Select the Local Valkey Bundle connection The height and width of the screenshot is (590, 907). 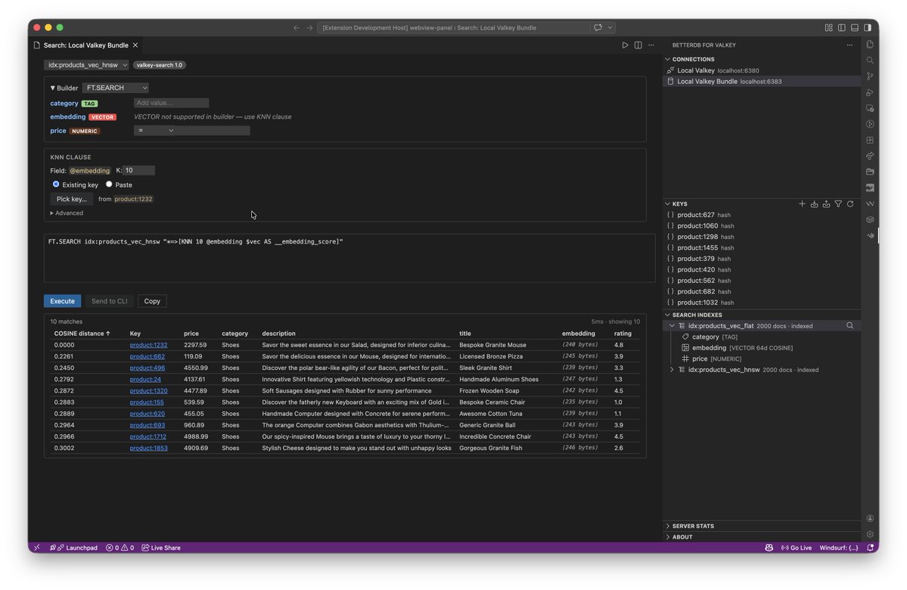(x=761, y=82)
